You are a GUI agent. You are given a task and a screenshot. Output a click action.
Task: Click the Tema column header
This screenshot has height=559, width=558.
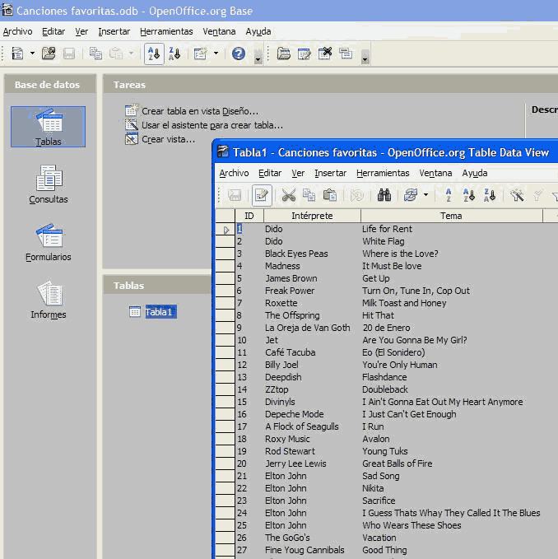tap(451, 216)
